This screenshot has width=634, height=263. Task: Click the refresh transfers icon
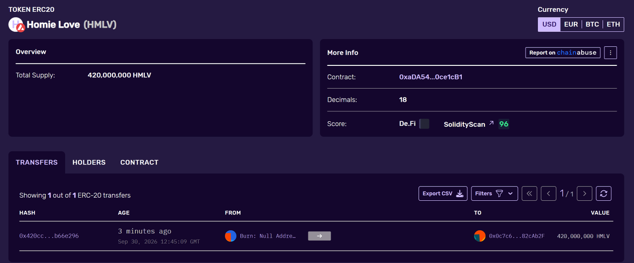(604, 193)
